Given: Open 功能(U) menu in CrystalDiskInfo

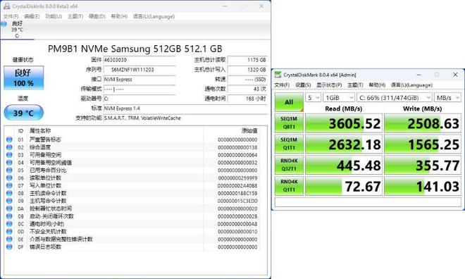Looking at the screenshot, I should tap(54, 16).
